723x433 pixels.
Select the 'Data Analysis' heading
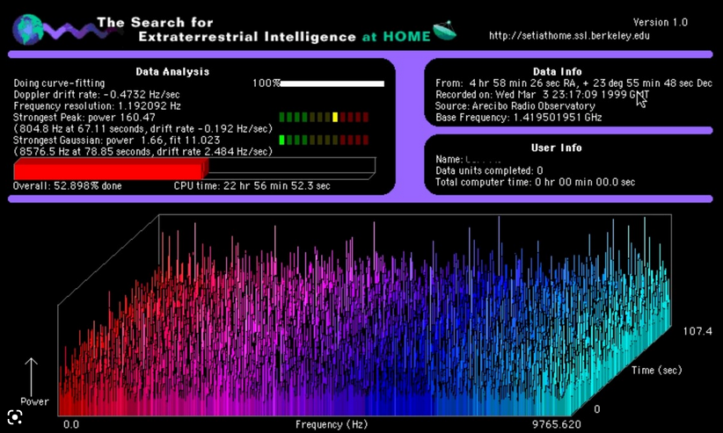[172, 71]
